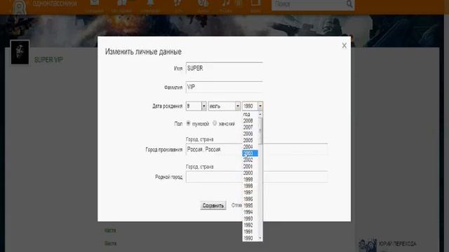This screenshot has width=449, height=252.
Task: Click the SUPER VIP profile name
Action: (x=48, y=59)
